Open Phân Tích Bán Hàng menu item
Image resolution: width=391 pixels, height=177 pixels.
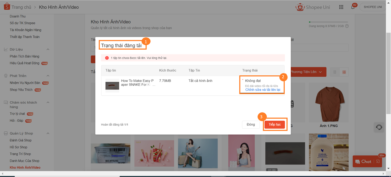(x=25, y=56)
